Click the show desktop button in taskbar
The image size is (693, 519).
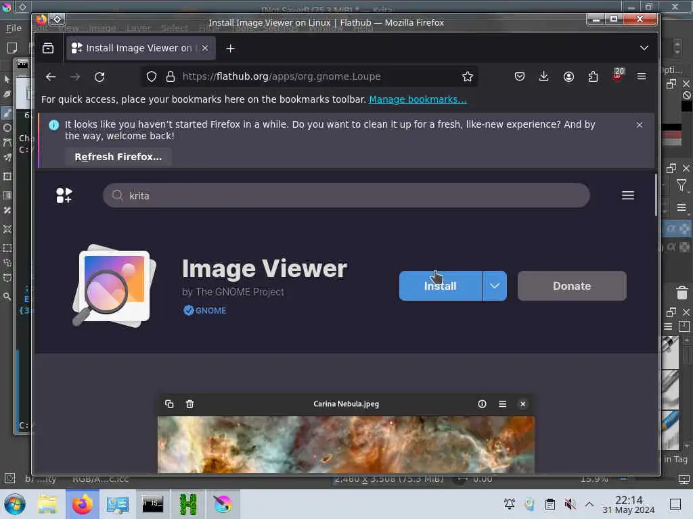click(675, 504)
